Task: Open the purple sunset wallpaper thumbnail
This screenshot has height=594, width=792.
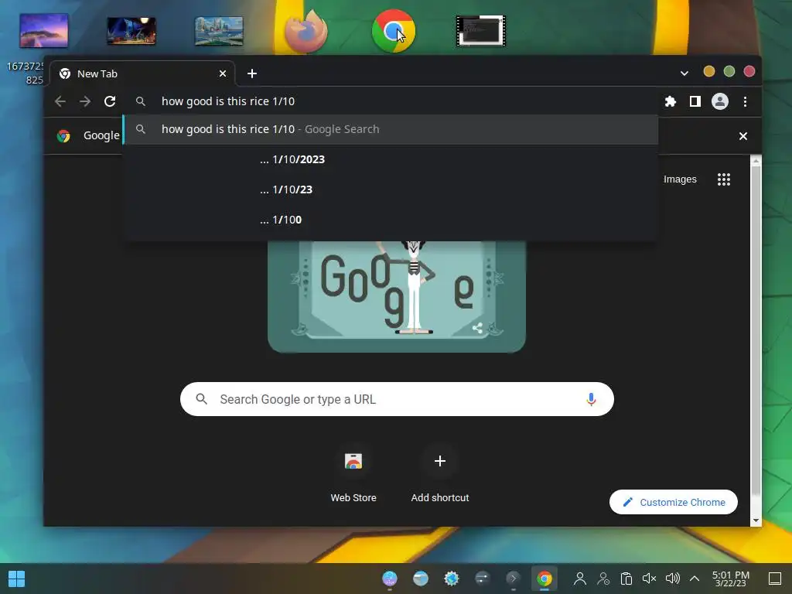Action: point(44,31)
